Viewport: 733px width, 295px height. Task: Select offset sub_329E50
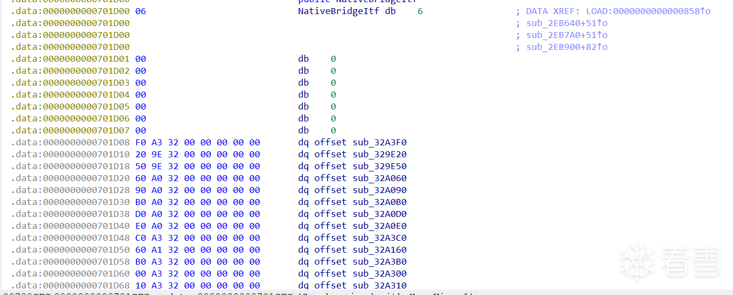361,166
